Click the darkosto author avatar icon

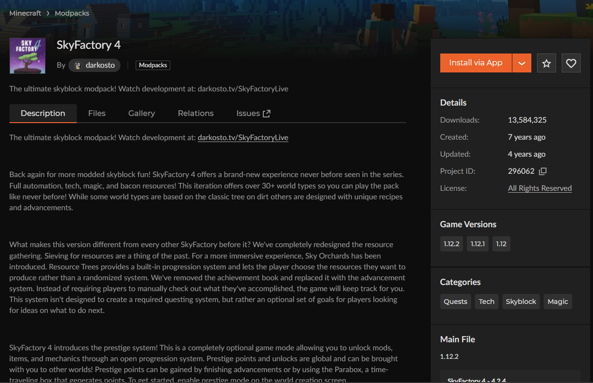pyautogui.click(x=78, y=65)
